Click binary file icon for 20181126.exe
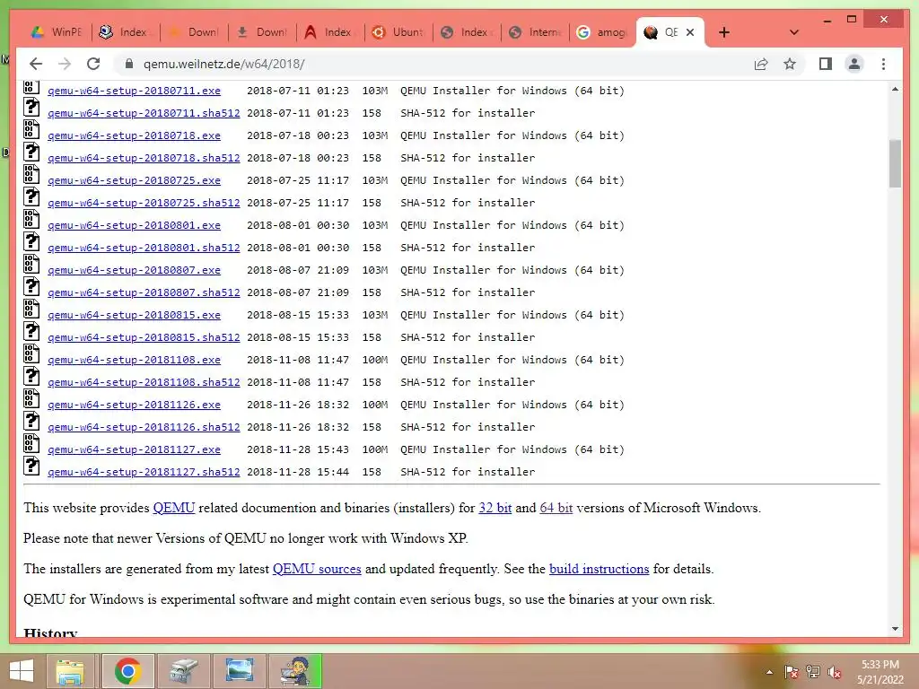919x689 pixels. point(31,398)
